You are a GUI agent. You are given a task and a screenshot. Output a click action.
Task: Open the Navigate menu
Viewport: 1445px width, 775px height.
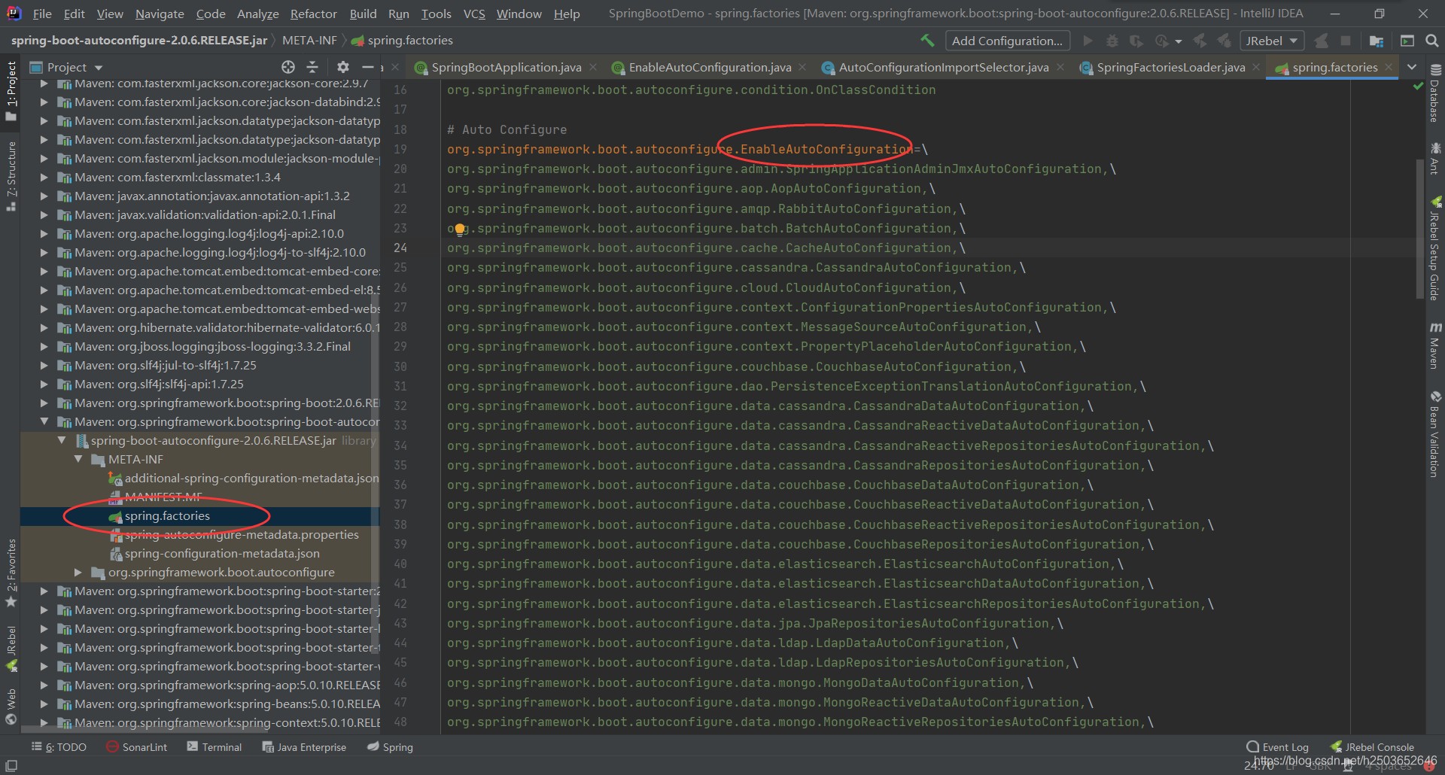coord(160,14)
